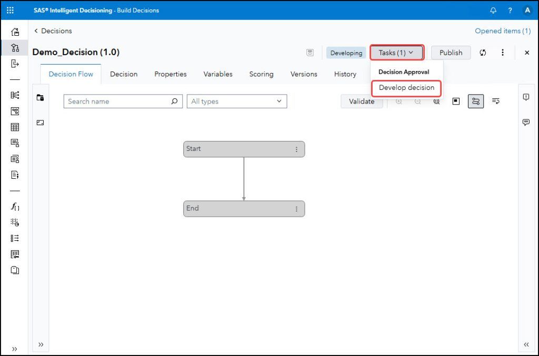This screenshot has height=356, width=539.
Task: Expand the All types filter dropdown
Action: click(x=236, y=101)
